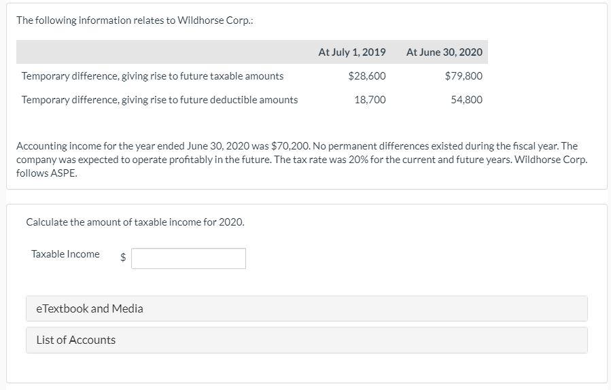The width and height of the screenshot is (611, 390).
Task: Select the $28,600 future taxable amount
Action: click(x=367, y=76)
